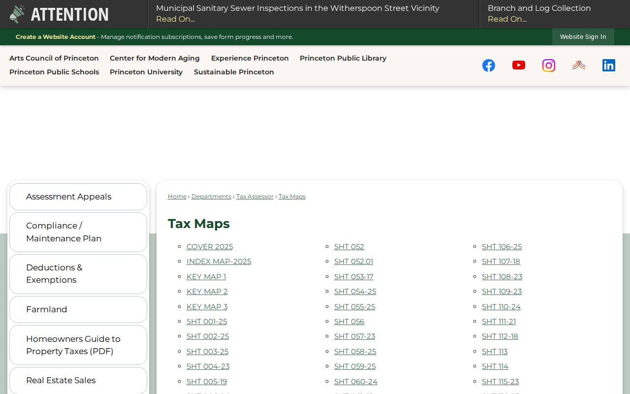Click the Website Sign In button
Screen dimensions: 630x394
point(583,37)
